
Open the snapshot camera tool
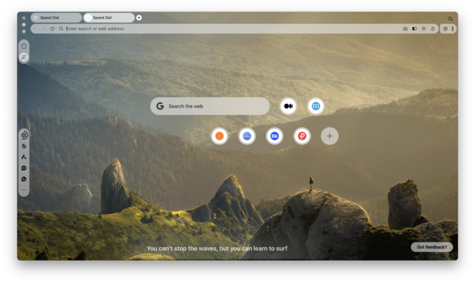pos(405,29)
